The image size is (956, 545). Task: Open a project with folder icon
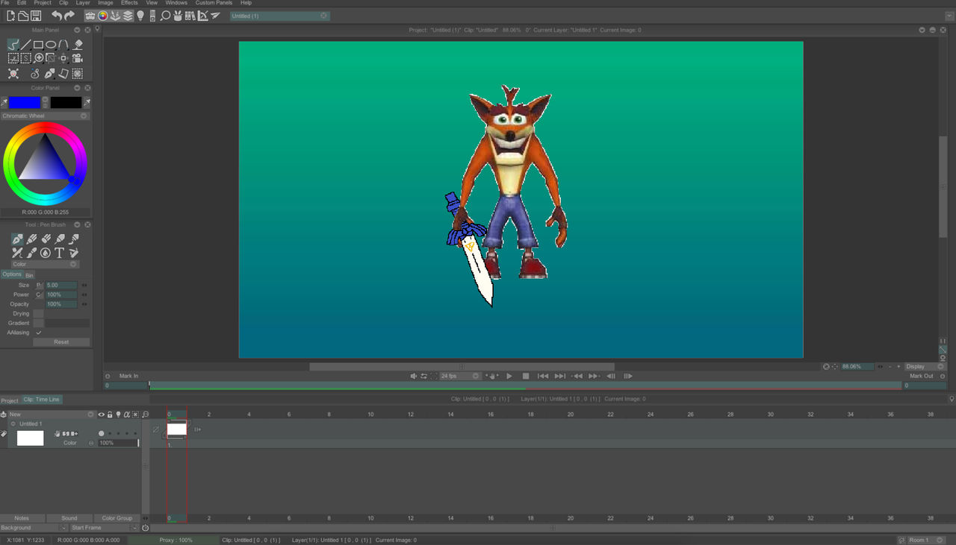point(23,16)
